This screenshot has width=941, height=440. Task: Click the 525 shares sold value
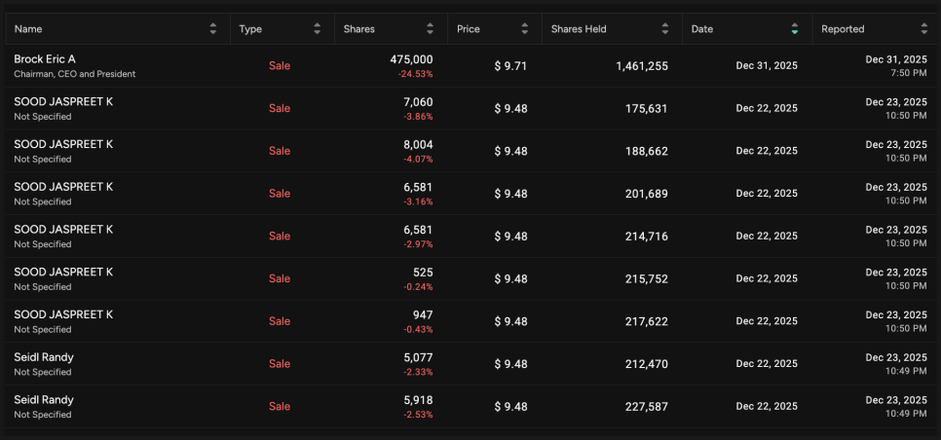click(423, 273)
